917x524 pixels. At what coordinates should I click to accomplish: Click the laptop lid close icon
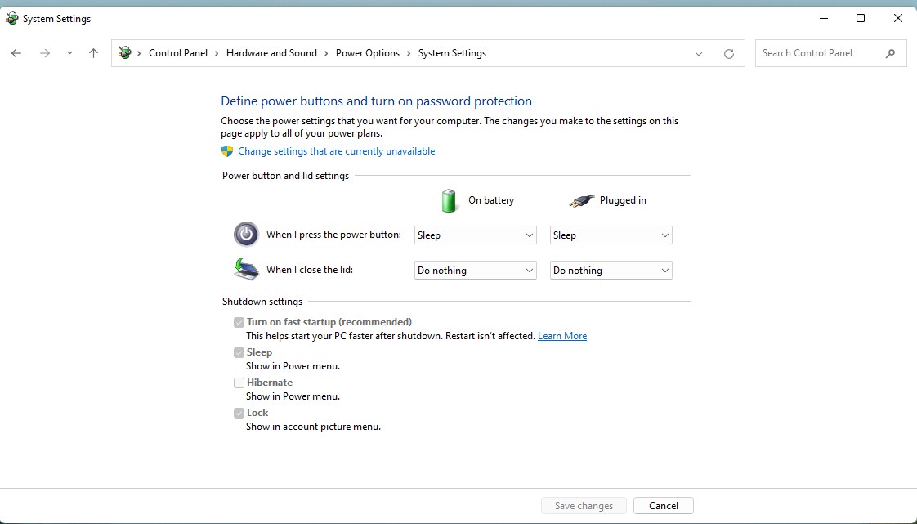point(246,269)
